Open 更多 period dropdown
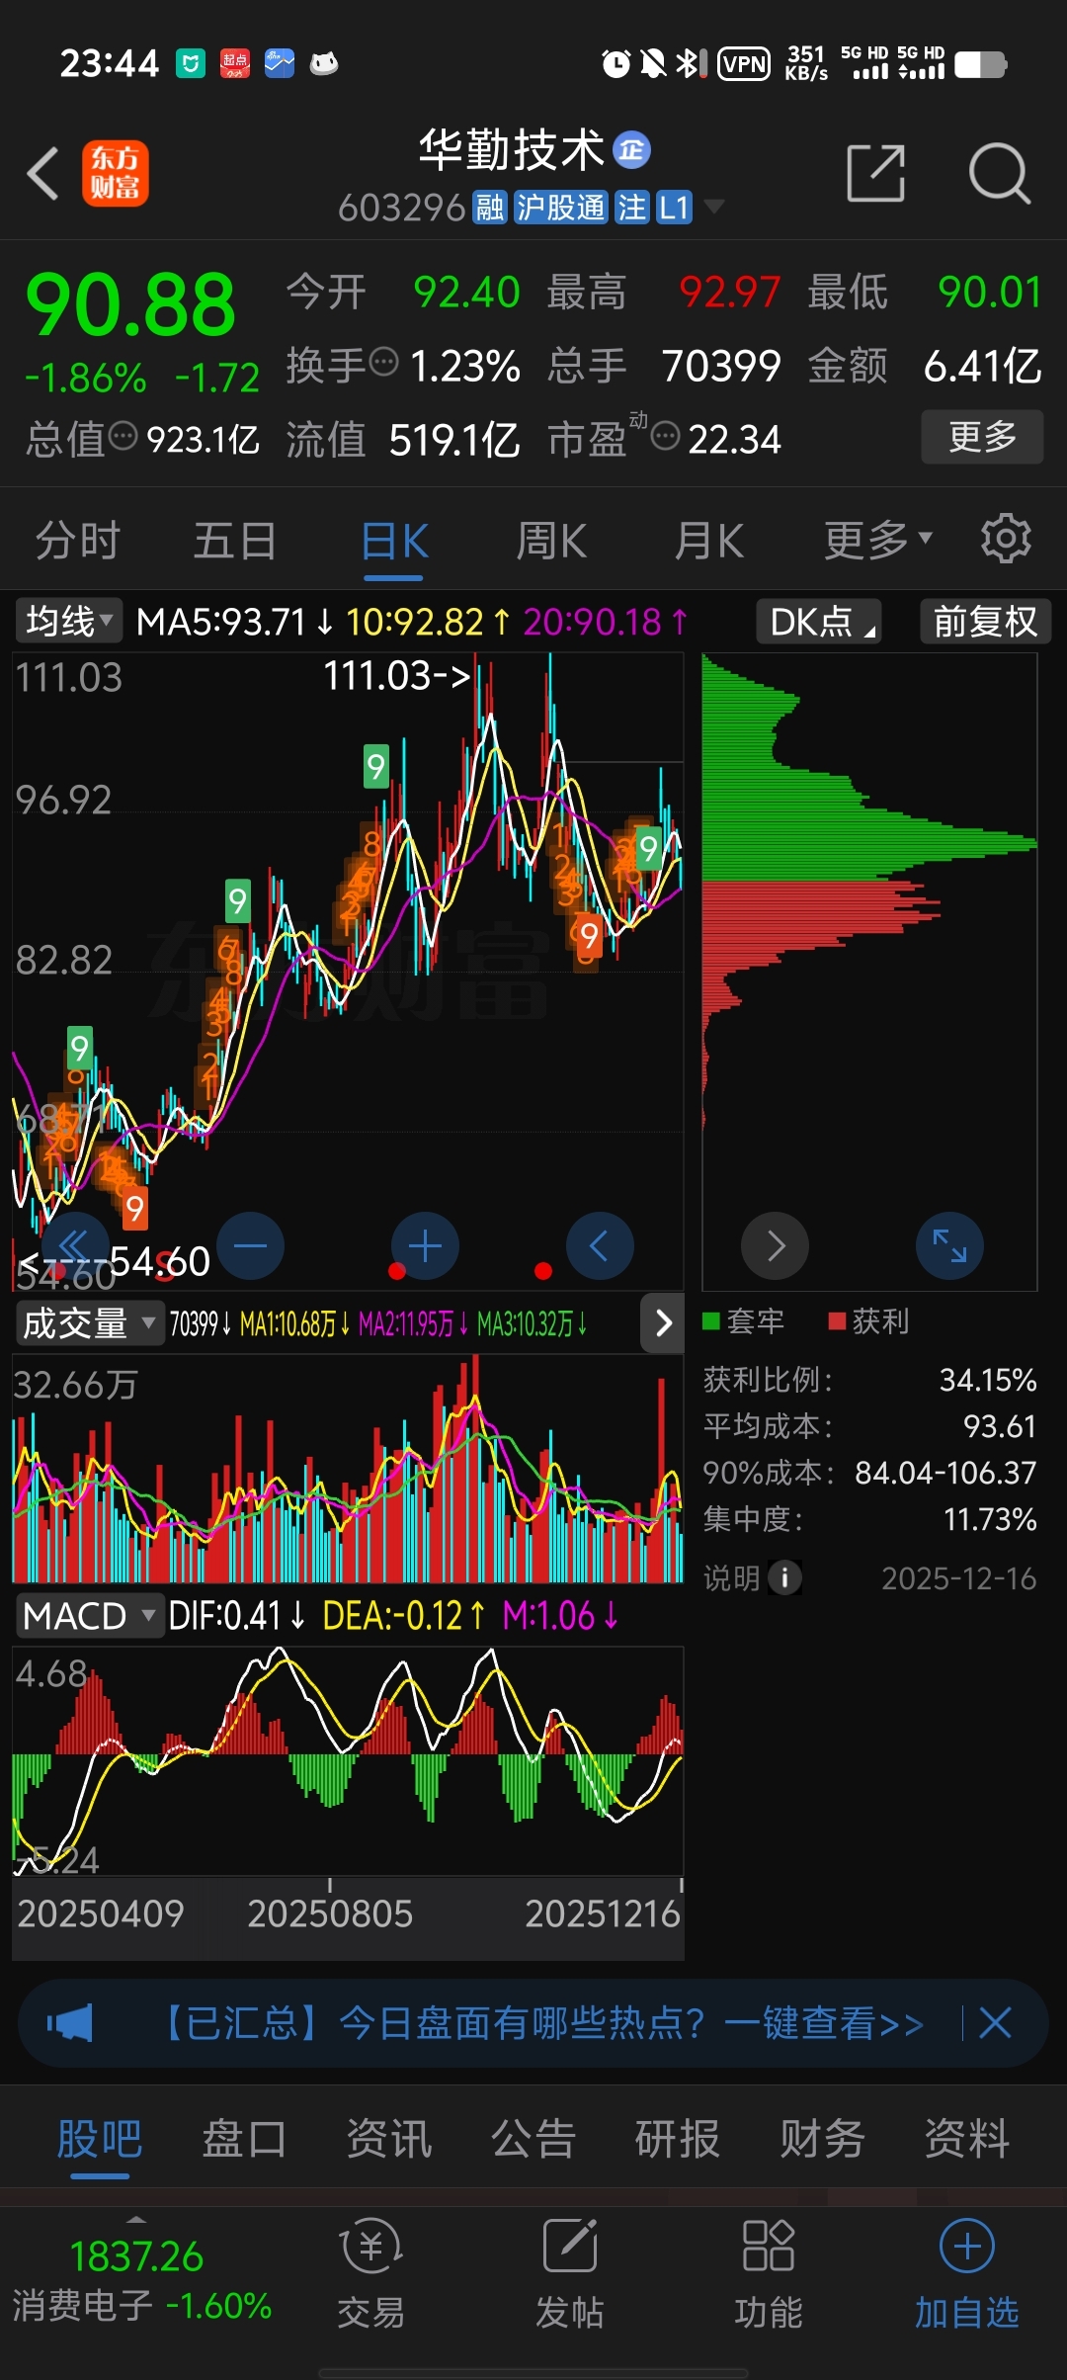 (x=877, y=540)
